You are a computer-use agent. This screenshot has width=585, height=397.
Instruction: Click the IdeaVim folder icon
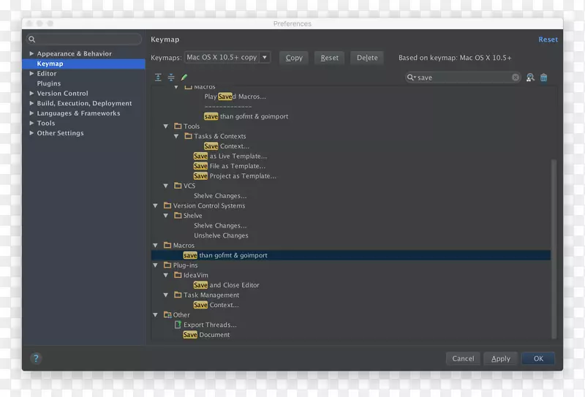(x=178, y=275)
